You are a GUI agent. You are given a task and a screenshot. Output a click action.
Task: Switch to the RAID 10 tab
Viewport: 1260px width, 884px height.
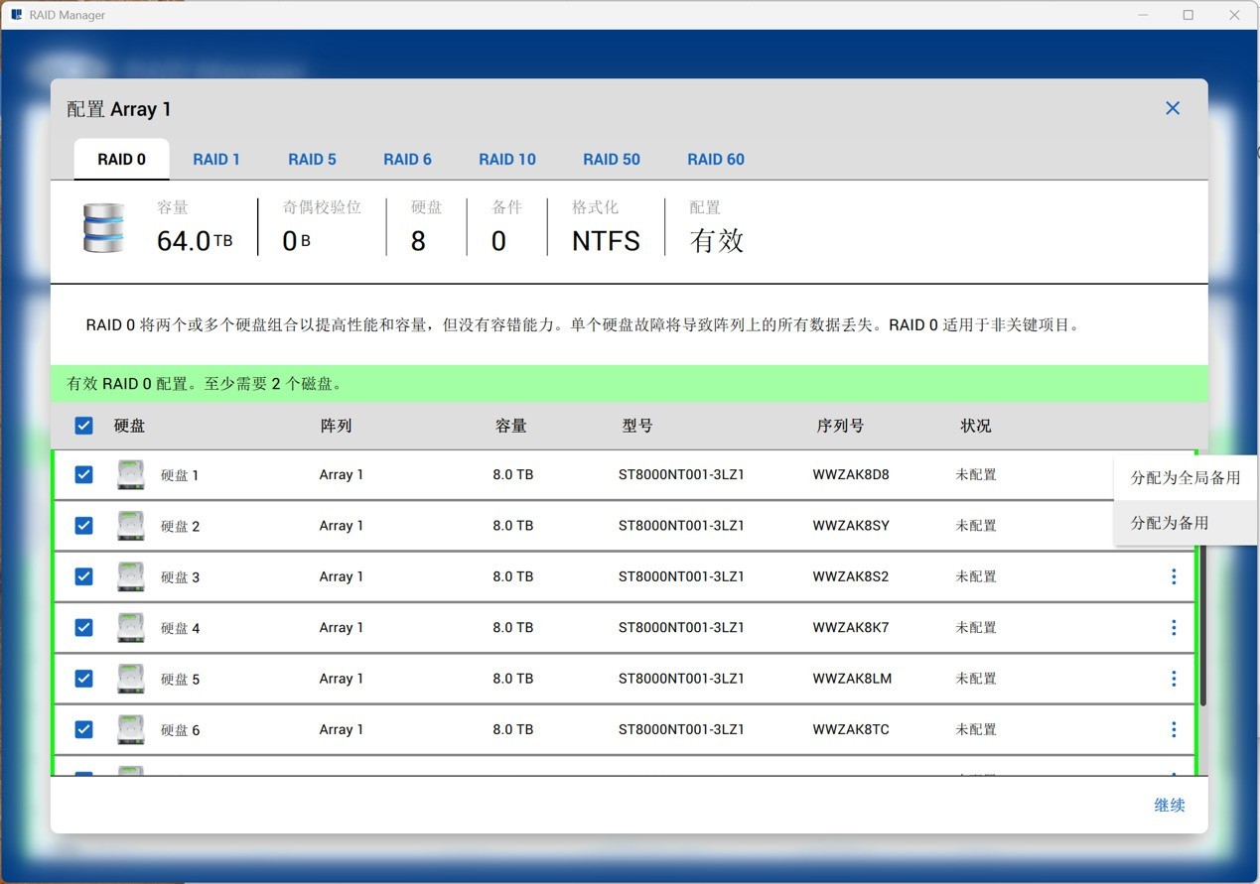coord(507,159)
